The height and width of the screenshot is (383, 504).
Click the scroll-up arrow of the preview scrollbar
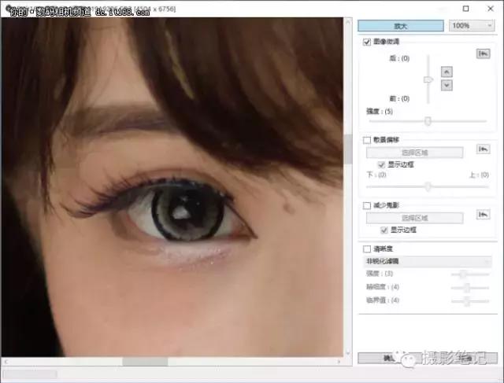pyautogui.click(x=348, y=22)
